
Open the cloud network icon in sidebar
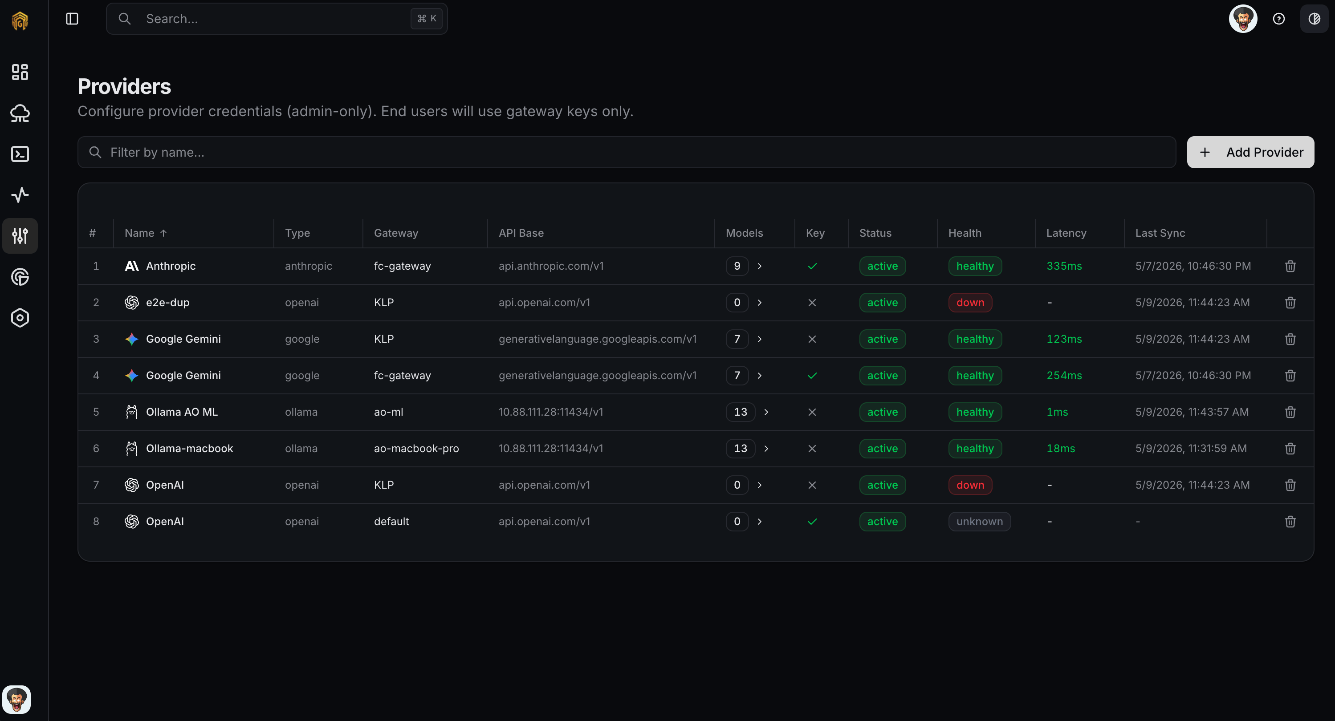click(20, 113)
